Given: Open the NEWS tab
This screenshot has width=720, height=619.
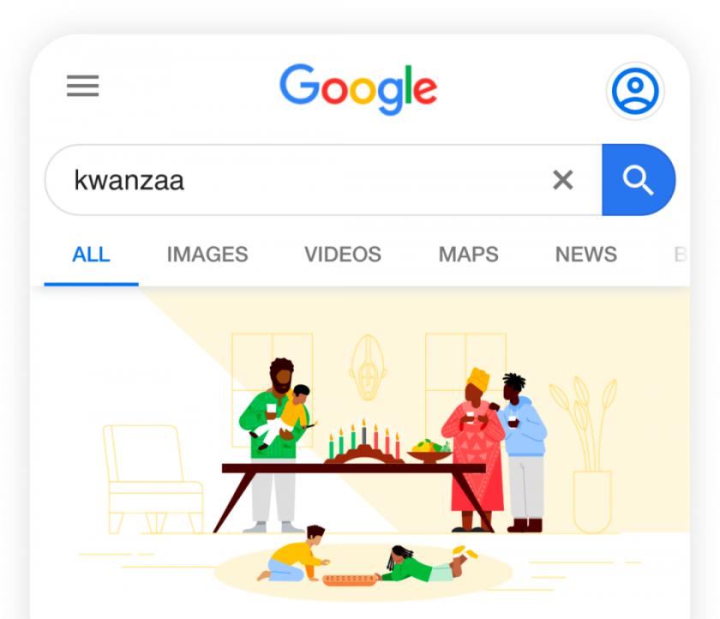Looking at the screenshot, I should [x=586, y=255].
